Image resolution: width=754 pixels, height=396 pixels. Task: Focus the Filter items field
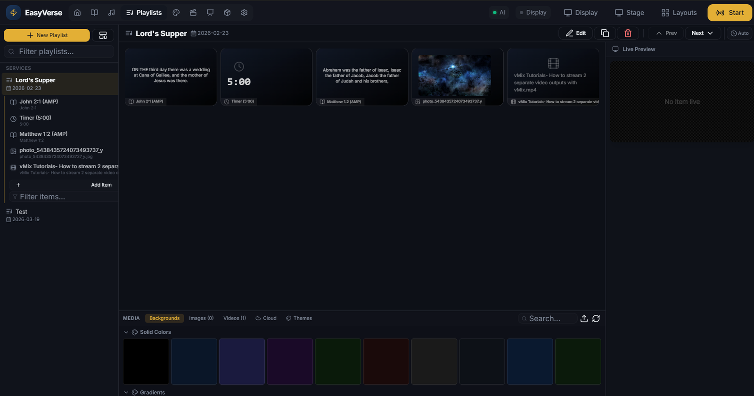(64, 197)
